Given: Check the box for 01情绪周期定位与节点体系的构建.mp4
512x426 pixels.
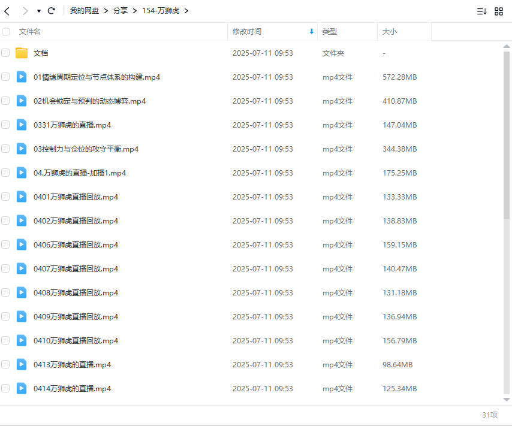Looking at the screenshot, I should pyautogui.click(x=5, y=77).
